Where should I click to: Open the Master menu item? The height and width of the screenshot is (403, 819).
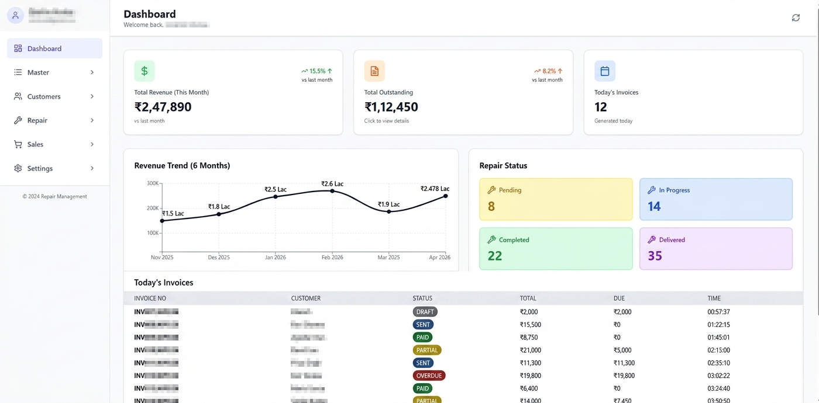coord(54,72)
